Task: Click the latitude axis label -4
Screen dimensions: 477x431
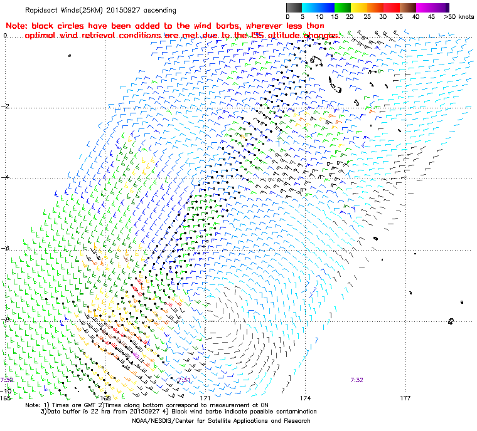Action: (x=5, y=177)
